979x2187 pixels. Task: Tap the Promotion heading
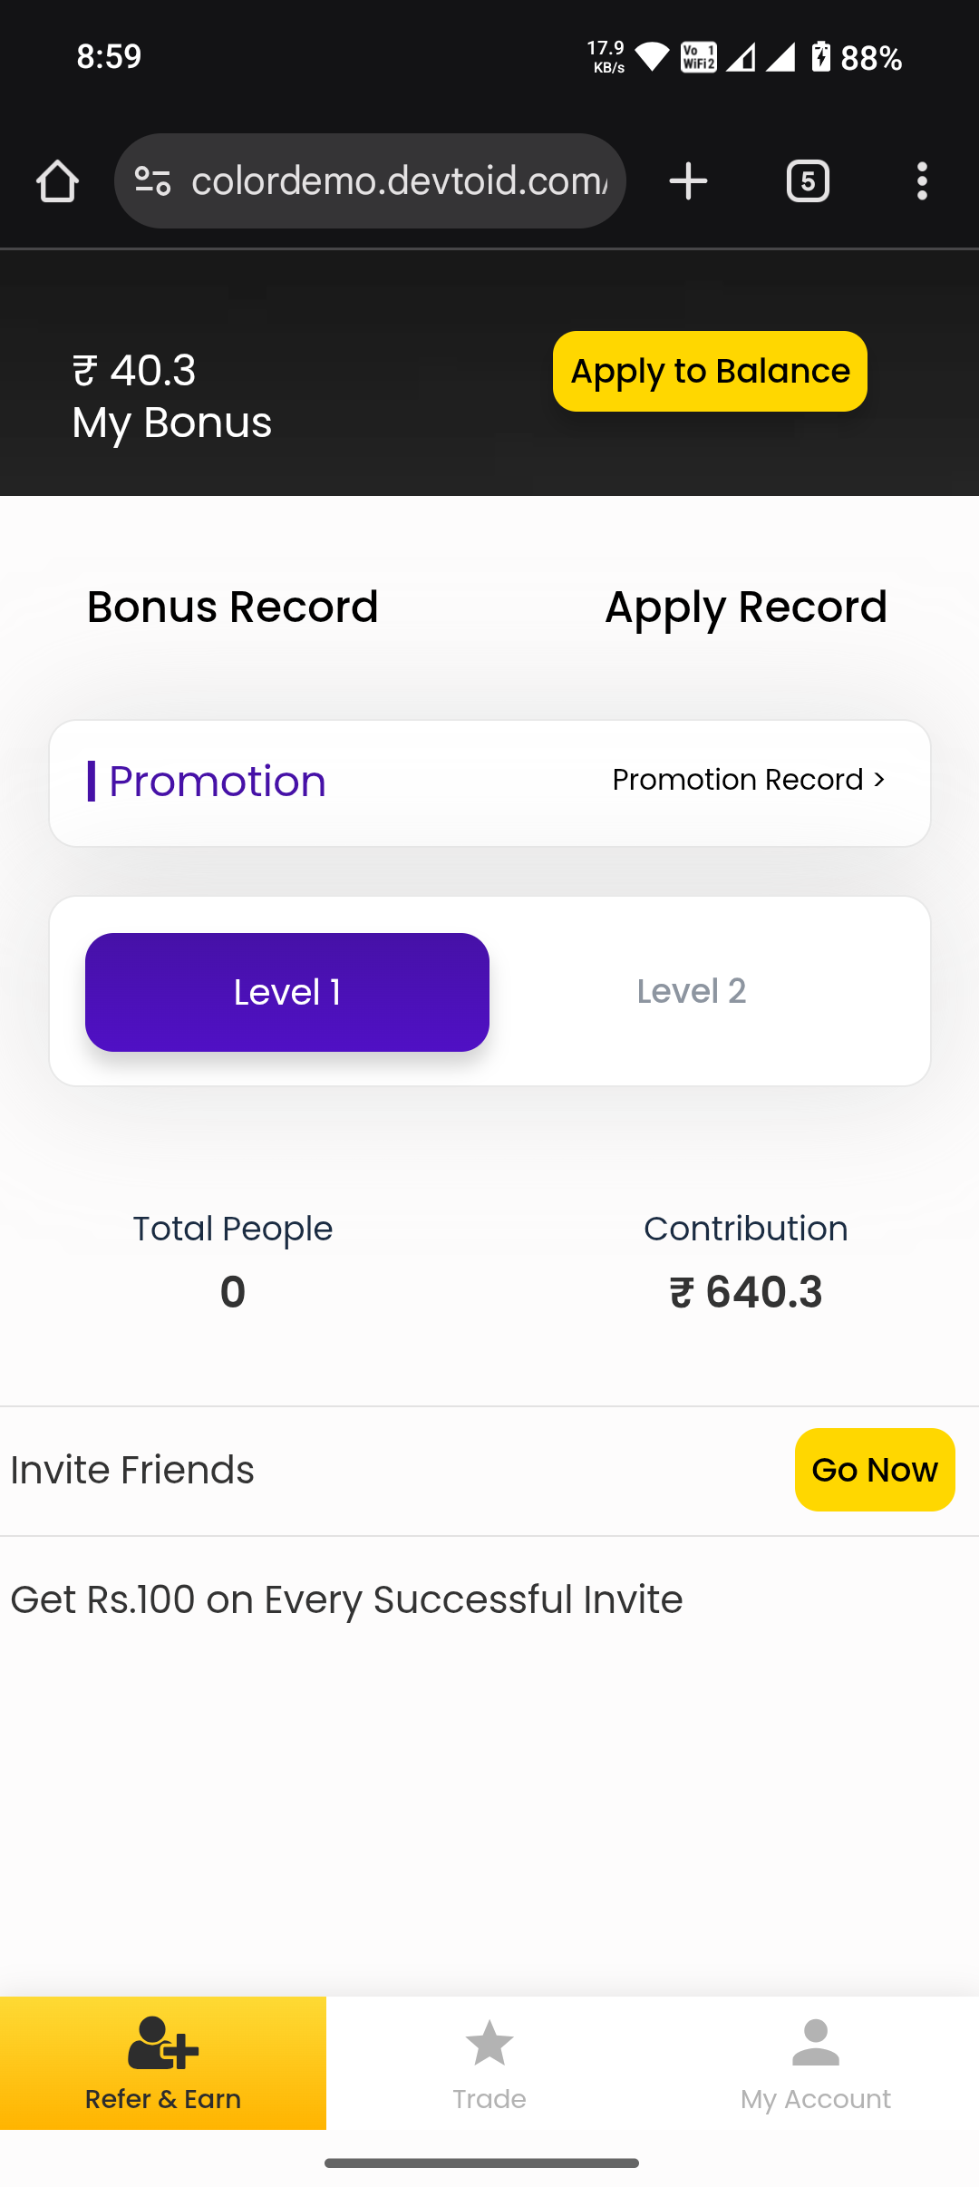pos(217,782)
